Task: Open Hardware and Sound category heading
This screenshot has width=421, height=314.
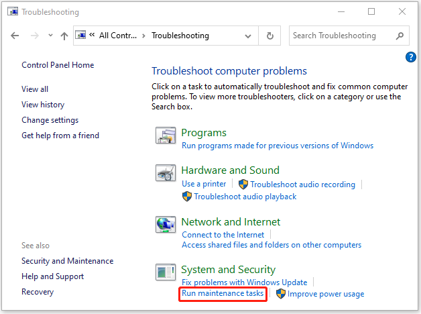Action: click(231, 170)
